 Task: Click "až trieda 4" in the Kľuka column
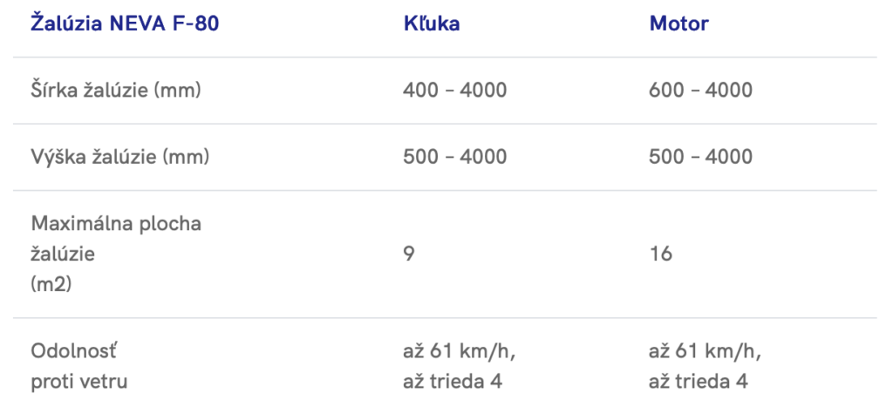click(x=453, y=381)
